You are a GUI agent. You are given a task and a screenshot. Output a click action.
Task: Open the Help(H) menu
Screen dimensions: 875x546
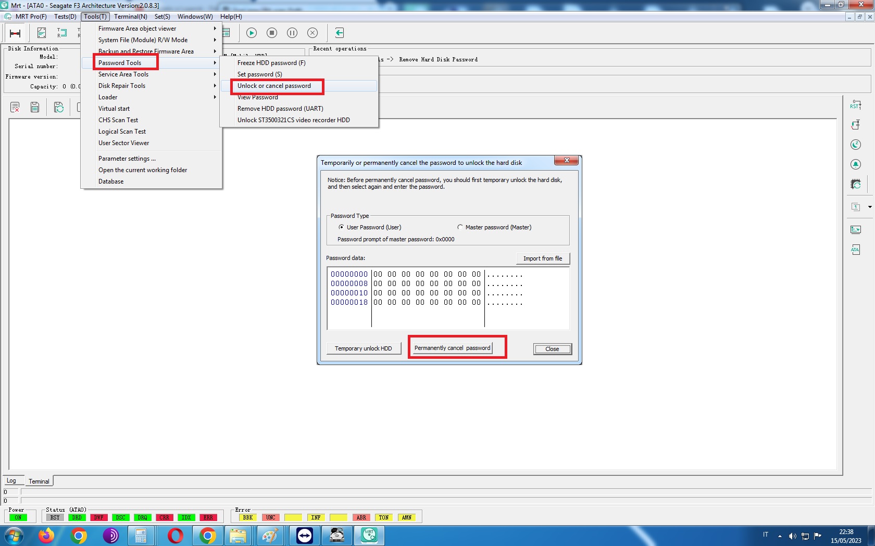231,17
